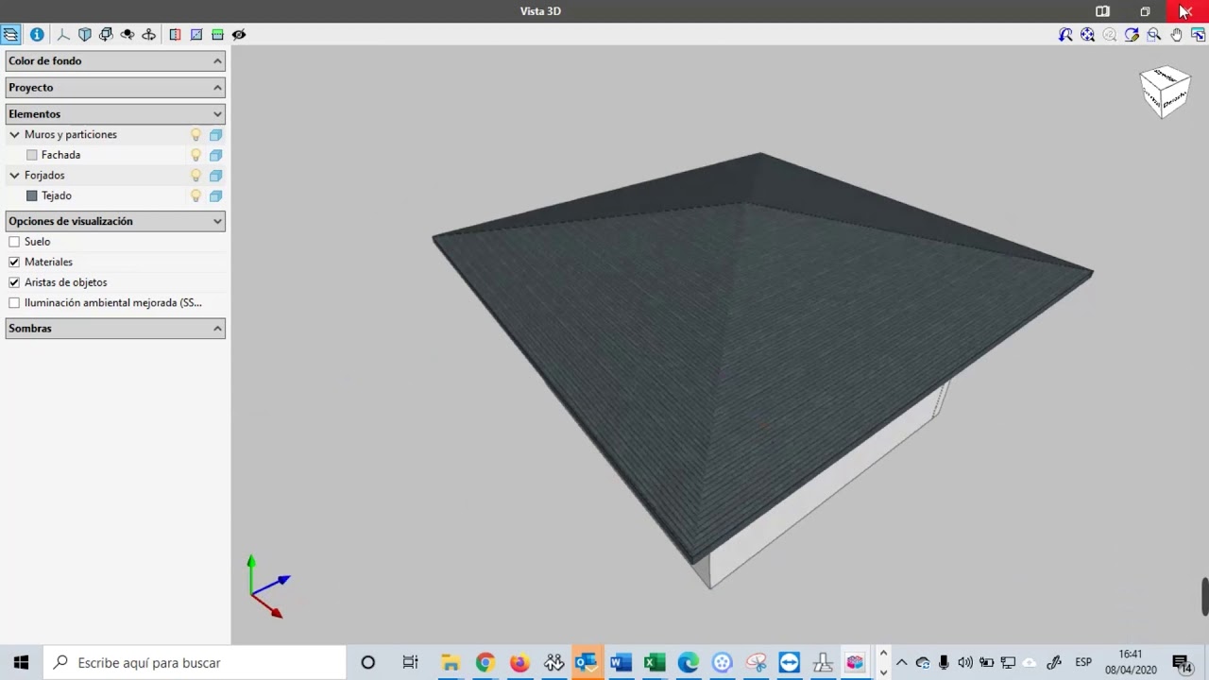Open the Cortana circle button
Screen dimensions: 1209x680
[367, 663]
